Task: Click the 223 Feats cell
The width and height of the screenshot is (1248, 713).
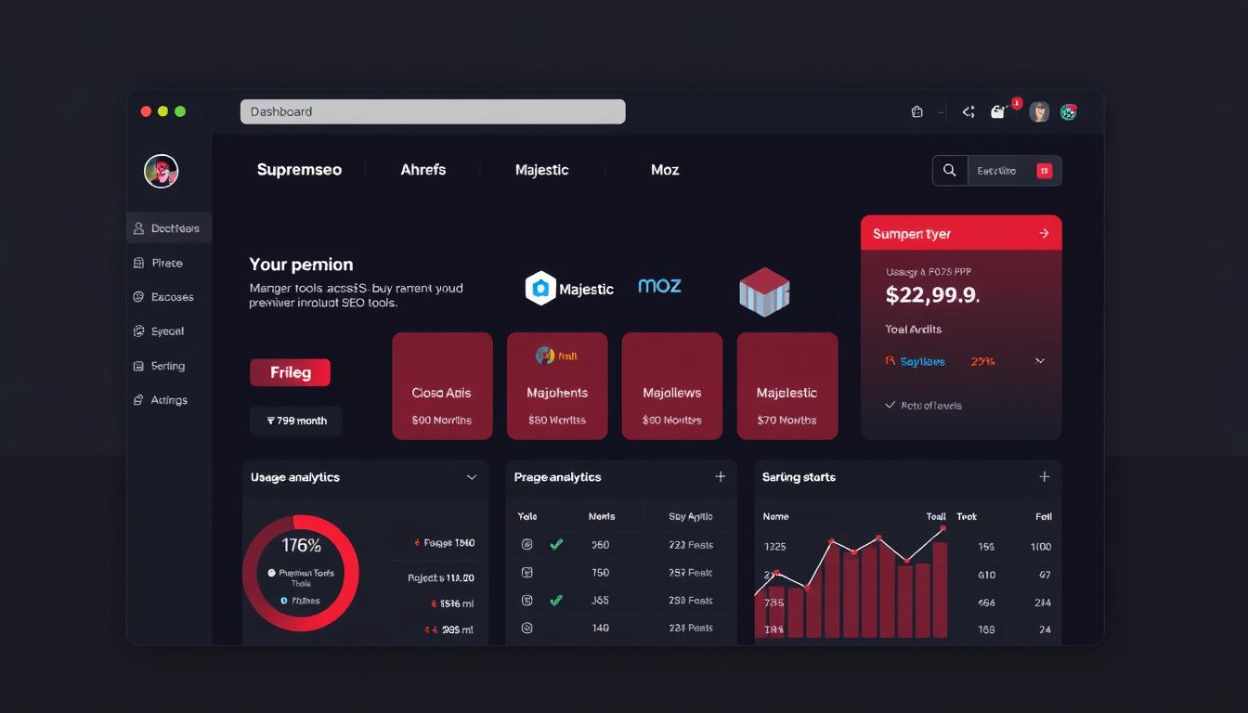Action: coord(691,545)
